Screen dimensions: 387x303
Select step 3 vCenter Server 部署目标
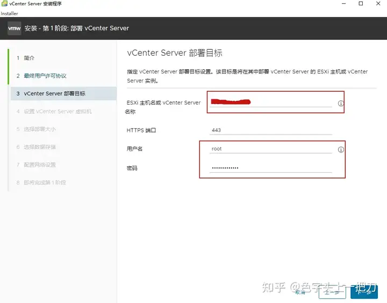point(63,93)
